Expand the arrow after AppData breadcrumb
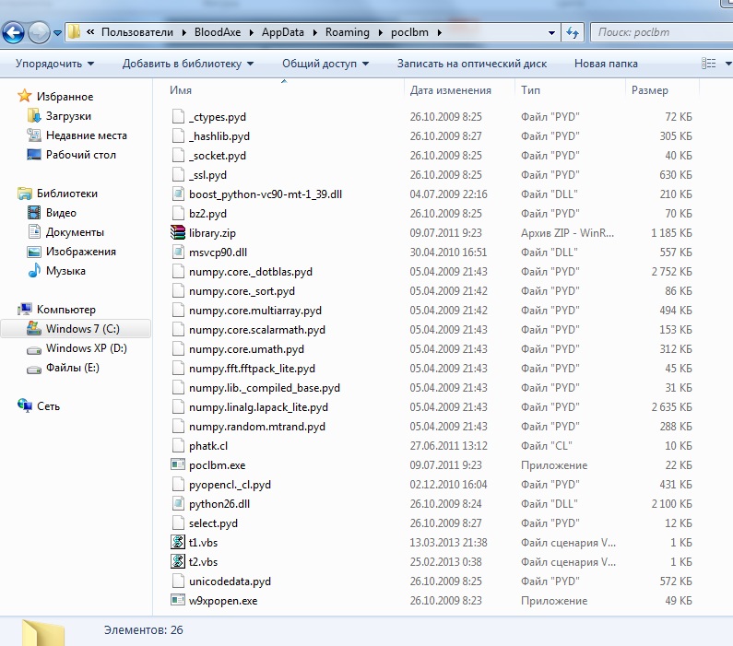This screenshot has width=733, height=646. click(x=314, y=32)
